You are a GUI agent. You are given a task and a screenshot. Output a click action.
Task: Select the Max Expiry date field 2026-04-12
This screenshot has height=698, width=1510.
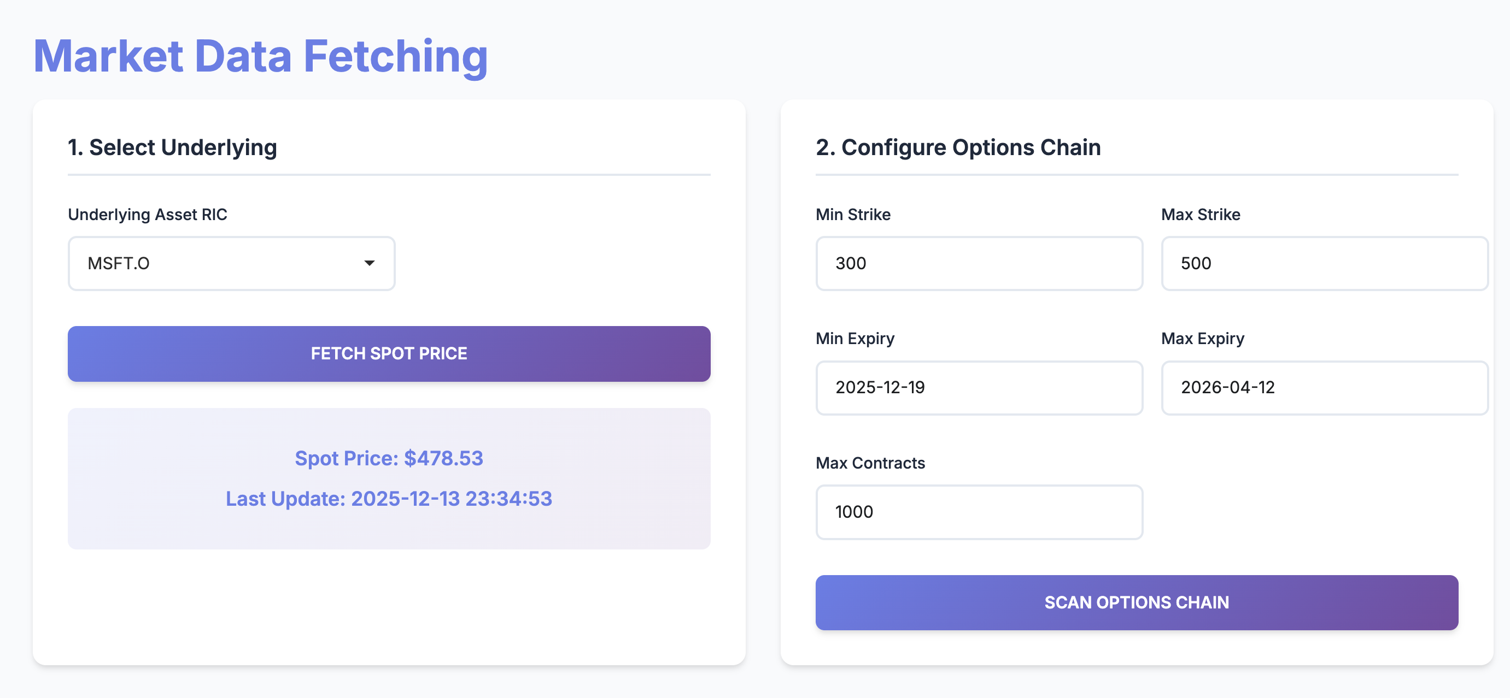click(x=1324, y=388)
